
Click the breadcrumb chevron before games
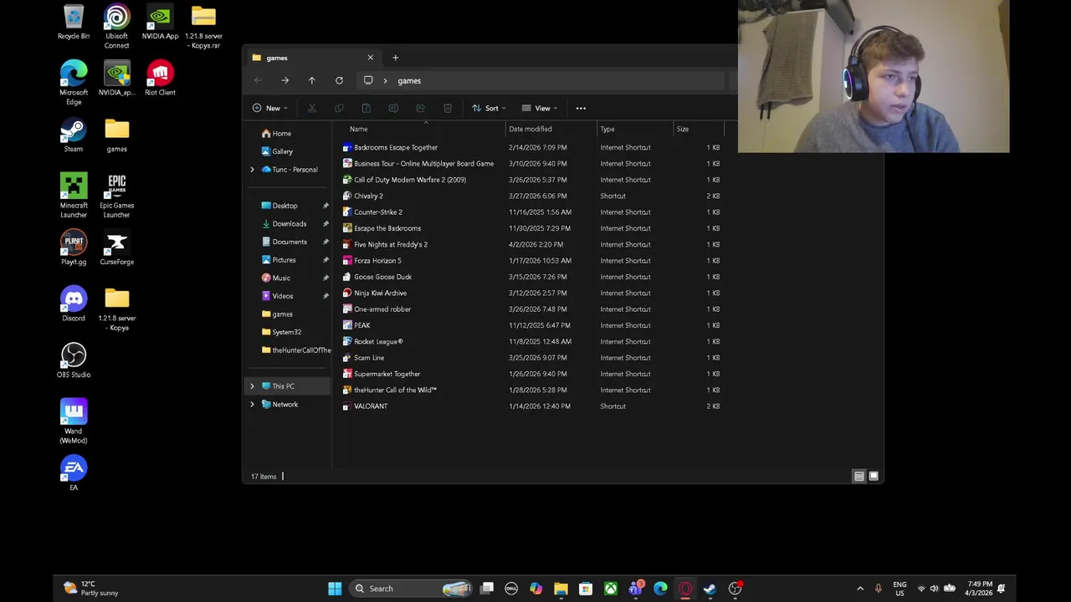(x=385, y=80)
